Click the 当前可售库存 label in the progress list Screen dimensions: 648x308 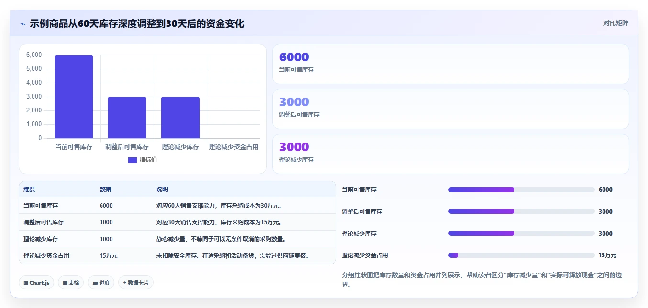click(359, 190)
